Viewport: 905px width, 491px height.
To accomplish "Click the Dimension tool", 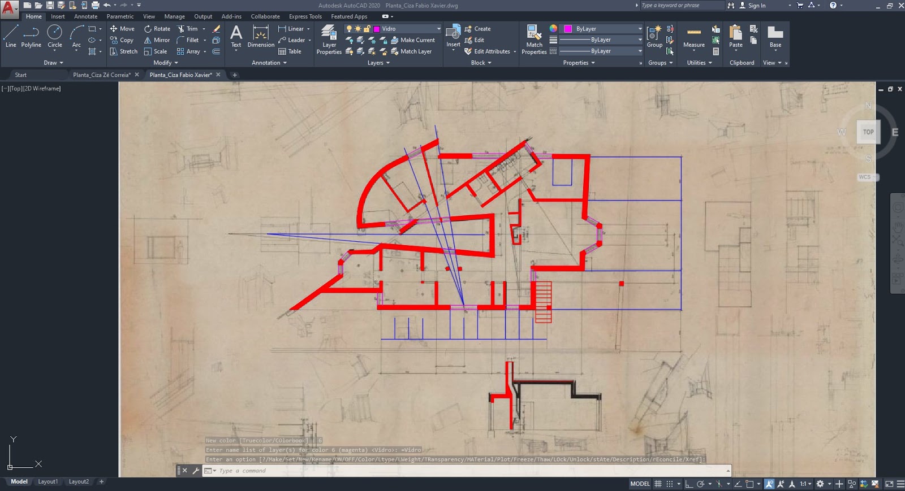I will (261, 37).
